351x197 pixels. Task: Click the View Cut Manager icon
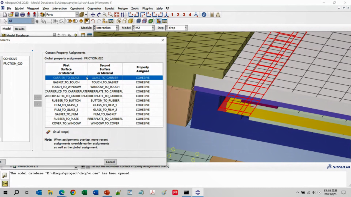[165, 21]
